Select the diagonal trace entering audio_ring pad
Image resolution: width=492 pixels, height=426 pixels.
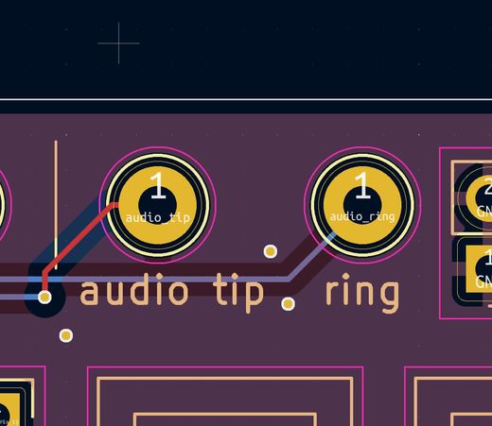click(x=310, y=257)
